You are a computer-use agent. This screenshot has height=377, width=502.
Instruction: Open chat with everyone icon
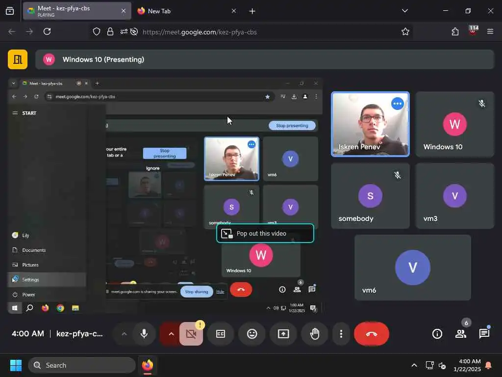tap(484, 334)
